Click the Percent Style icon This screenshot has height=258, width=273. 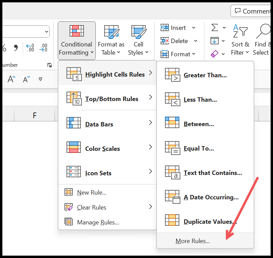coord(4,48)
